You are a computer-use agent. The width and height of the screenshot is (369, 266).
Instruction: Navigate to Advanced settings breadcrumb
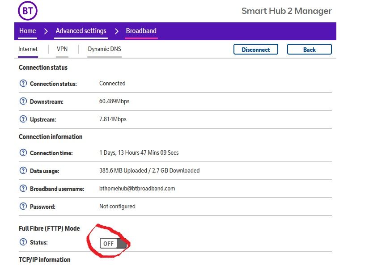click(x=81, y=31)
